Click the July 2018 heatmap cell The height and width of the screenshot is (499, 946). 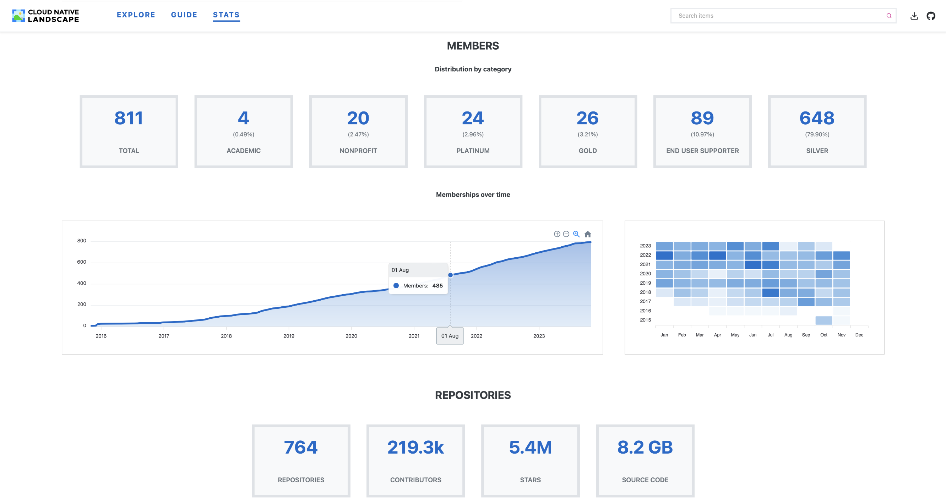[x=771, y=292]
